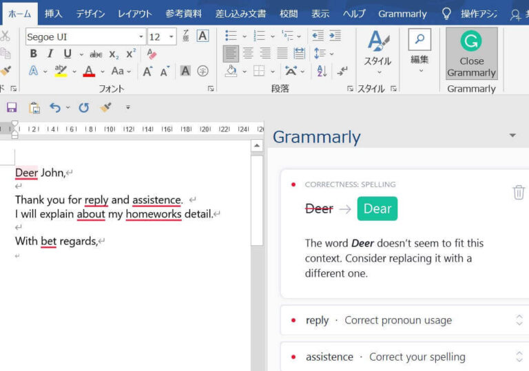Clear all formatting with eraser icon

[x=152, y=54]
